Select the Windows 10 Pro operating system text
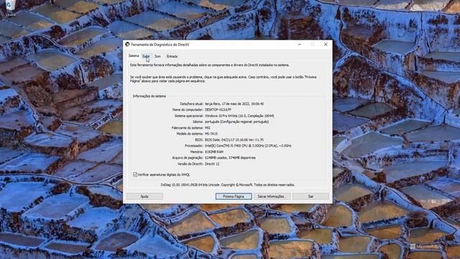Image resolution: width=460 pixels, height=259 pixels. (x=239, y=116)
